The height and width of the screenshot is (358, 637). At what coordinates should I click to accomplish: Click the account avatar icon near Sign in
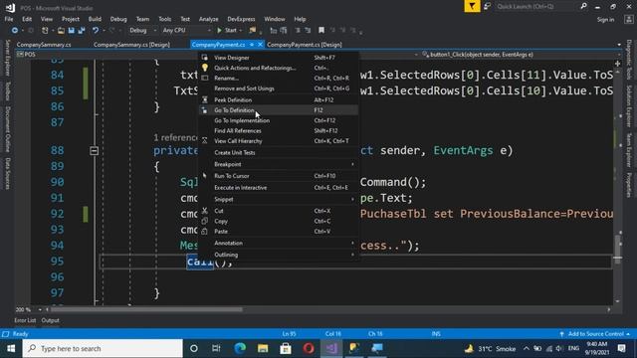[628, 20]
